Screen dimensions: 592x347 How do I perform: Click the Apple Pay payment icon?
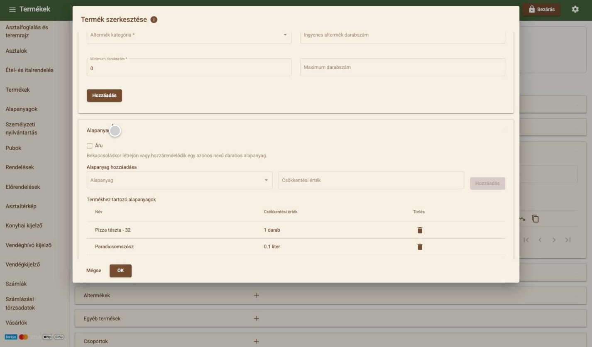(47, 337)
